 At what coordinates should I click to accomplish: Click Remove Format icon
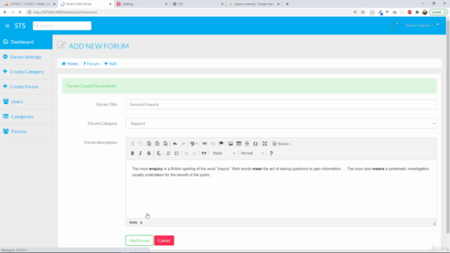click(158, 153)
